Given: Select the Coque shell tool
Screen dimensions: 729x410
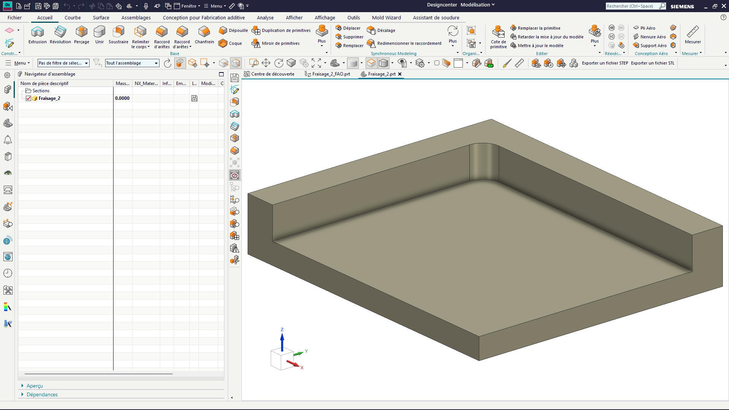Looking at the screenshot, I should [230, 43].
